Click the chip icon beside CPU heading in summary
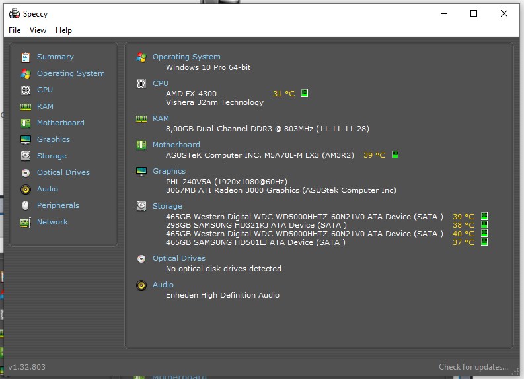 tap(141, 83)
